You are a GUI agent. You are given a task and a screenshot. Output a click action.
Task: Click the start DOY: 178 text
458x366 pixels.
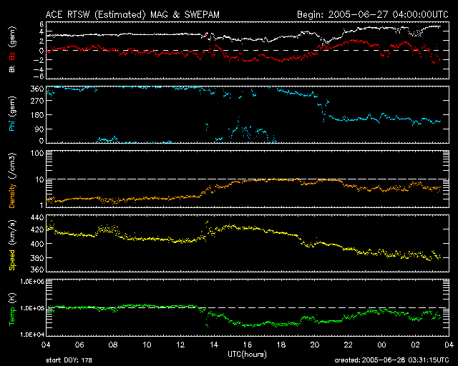coord(69,360)
